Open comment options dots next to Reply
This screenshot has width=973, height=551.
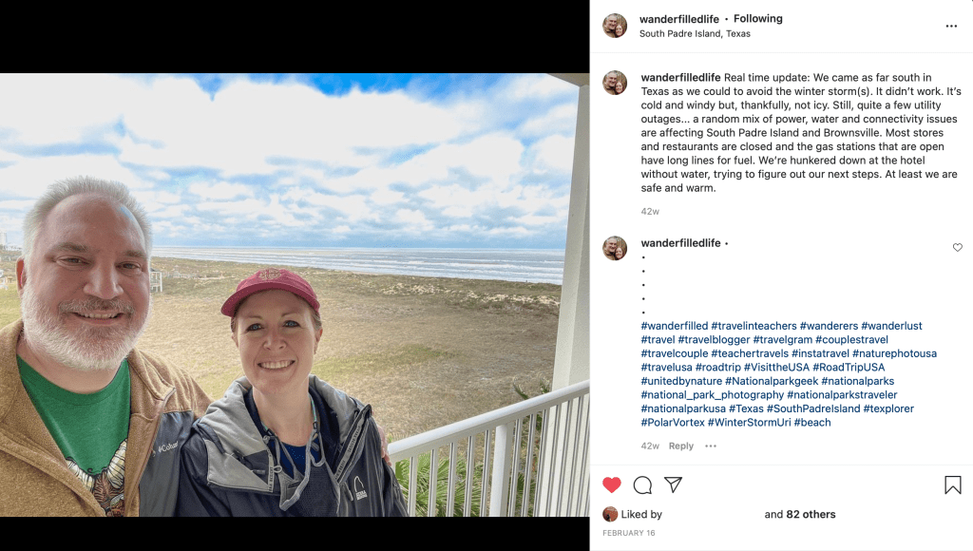coord(711,446)
